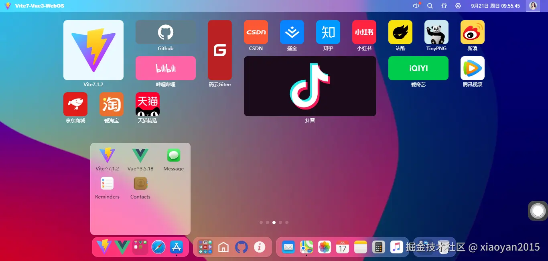The height and width of the screenshot is (261, 548).
Task: Open the Calculator in the dock
Action: click(x=379, y=247)
